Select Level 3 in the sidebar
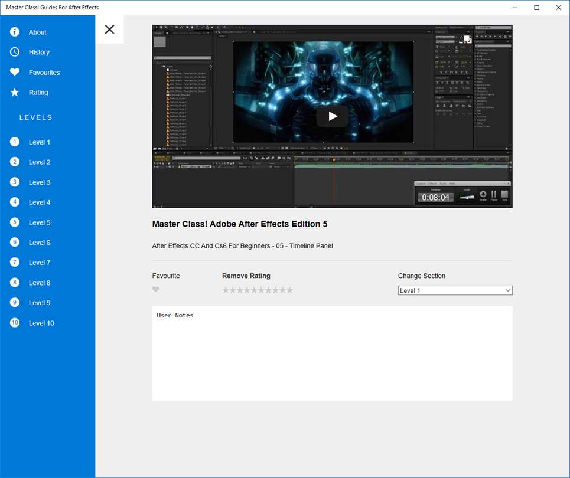This screenshot has height=478, width=570. click(x=40, y=182)
